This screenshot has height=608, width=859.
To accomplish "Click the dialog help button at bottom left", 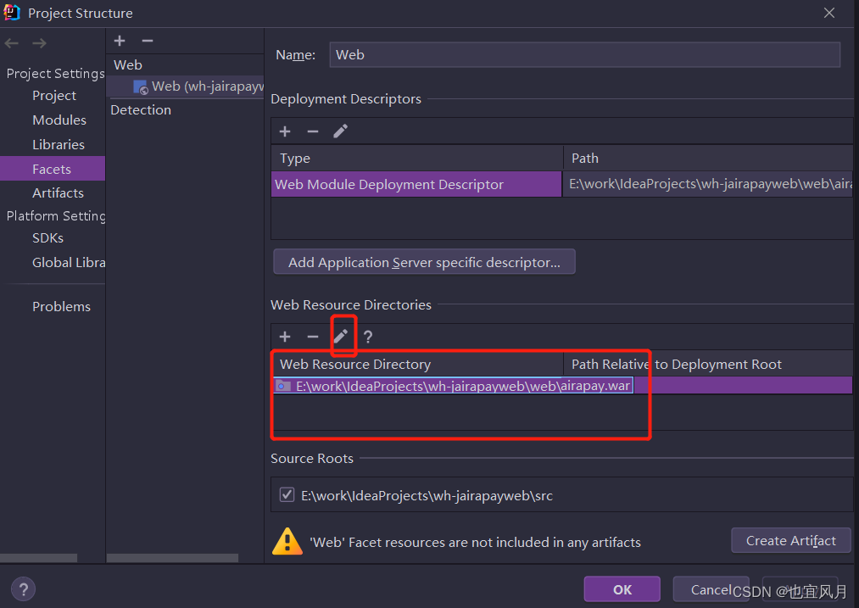I will tap(23, 589).
